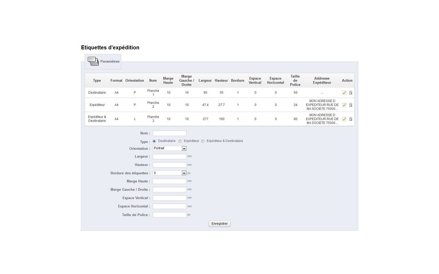Click the font size value 24
This screenshot has width=439, height=274.
coord(296,105)
